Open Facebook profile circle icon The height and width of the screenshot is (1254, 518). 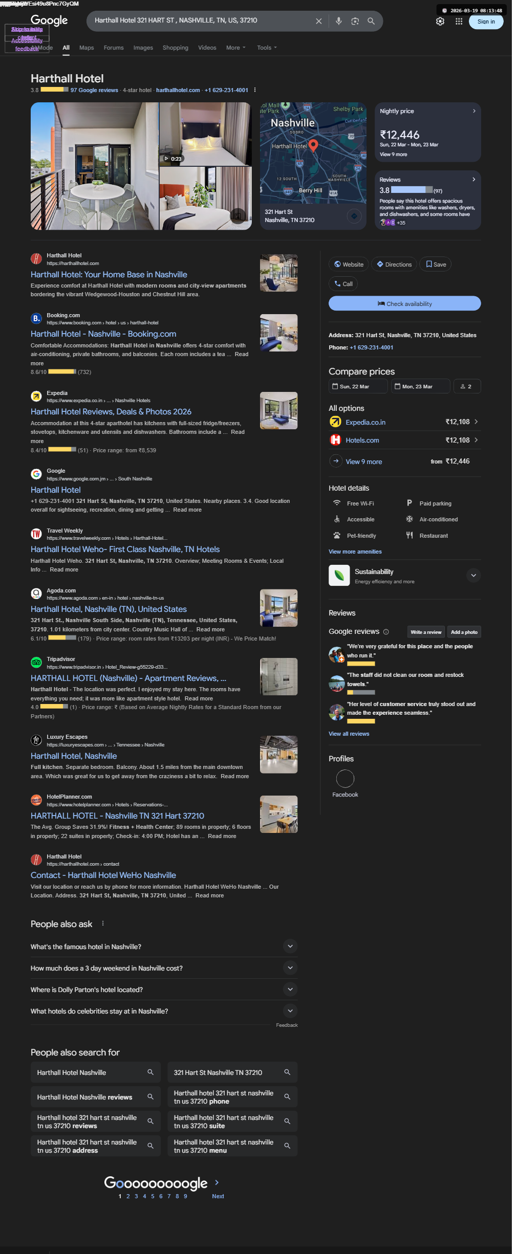(x=345, y=779)
